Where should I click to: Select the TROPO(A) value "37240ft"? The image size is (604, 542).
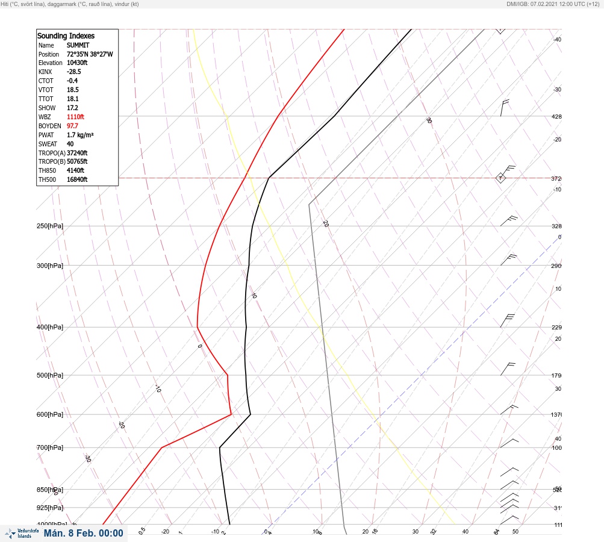click(x=77, y=153)
